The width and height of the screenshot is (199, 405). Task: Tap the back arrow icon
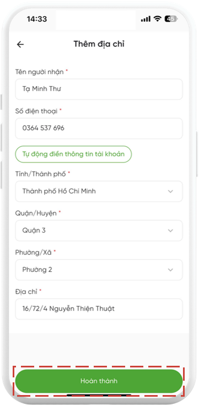click(20, 44)
